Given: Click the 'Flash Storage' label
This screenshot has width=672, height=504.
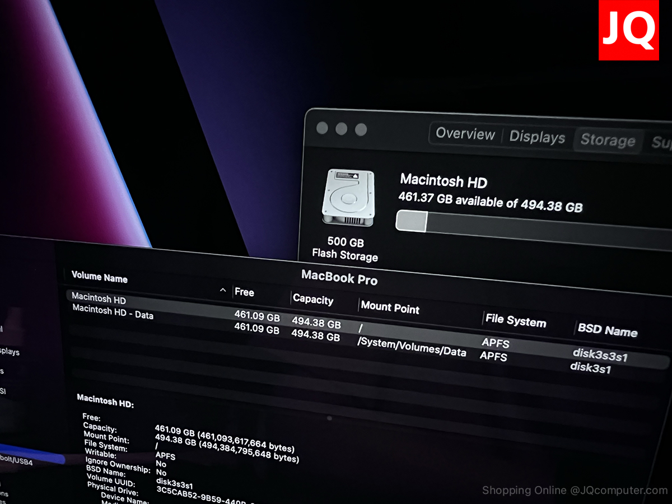Looking at the screenshot, I should click(345, 255).
